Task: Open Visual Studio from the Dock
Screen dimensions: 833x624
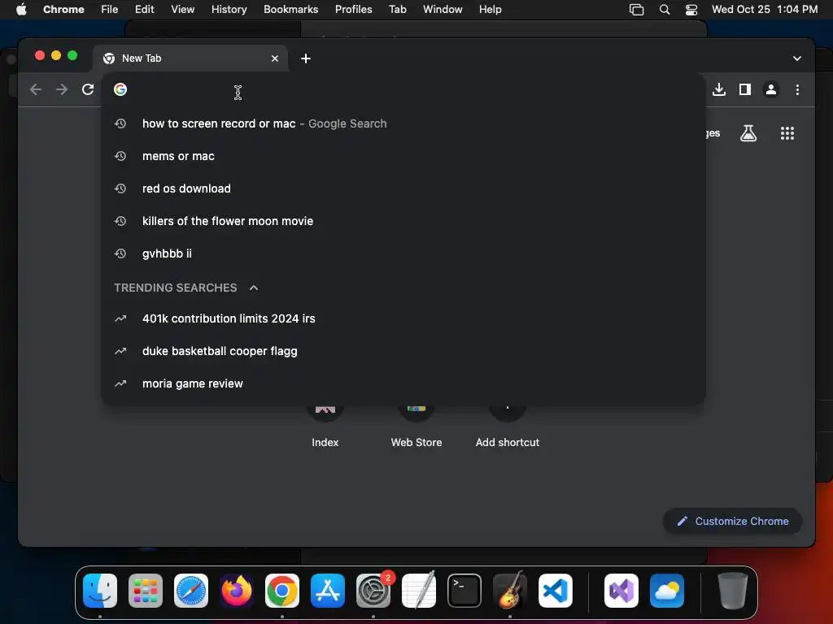Action: tap(621, 591)
